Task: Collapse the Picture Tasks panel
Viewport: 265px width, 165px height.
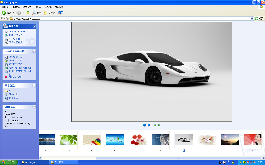Action: click(34, 26)
